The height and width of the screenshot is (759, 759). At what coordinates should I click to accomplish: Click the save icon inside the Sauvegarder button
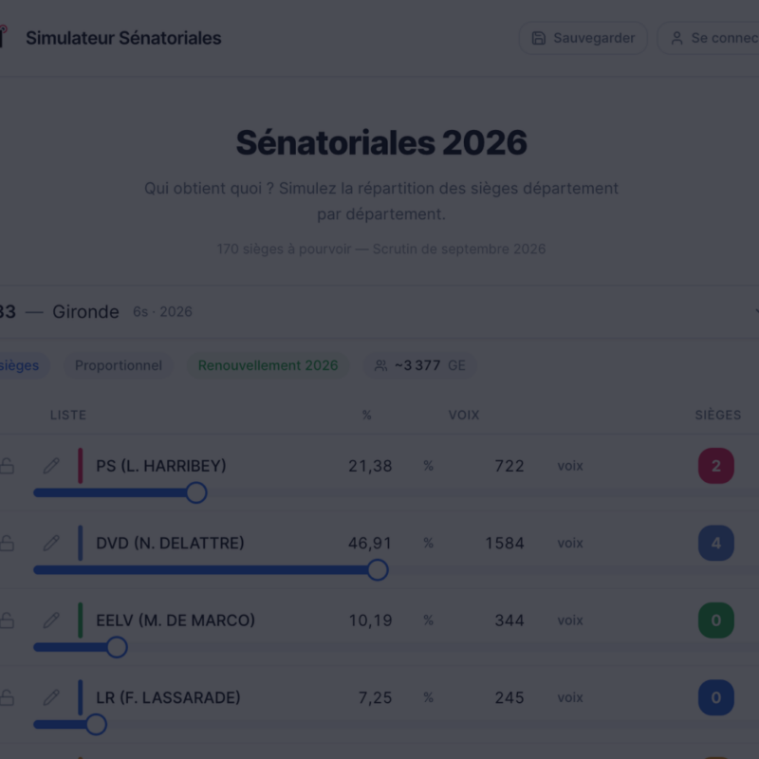(x=541, y=38)
